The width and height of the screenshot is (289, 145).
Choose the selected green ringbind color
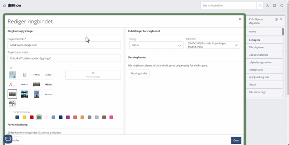click(x=39, y=118)
